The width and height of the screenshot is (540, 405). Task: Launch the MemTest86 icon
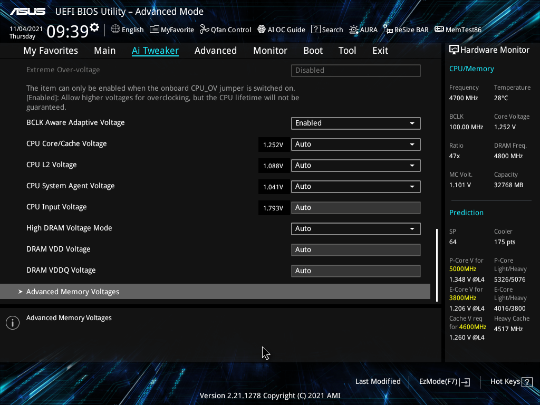[439, 30]
